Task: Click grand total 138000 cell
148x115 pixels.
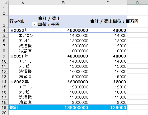Action: click(108, 107)
